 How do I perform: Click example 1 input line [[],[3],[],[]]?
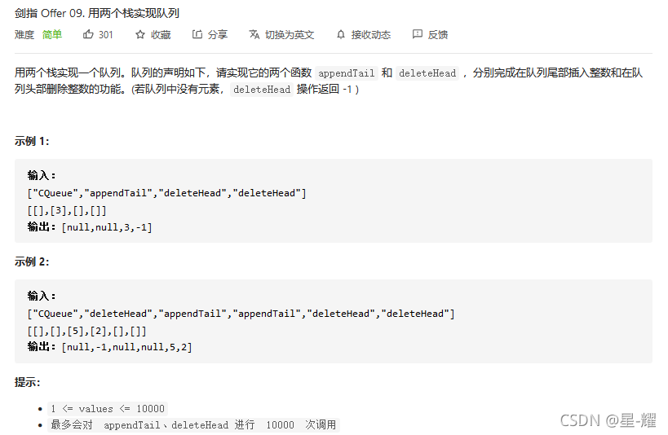(67, 211)
